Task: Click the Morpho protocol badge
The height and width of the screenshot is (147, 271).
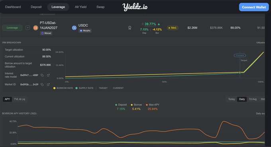Action: click(x=85, y=31)
